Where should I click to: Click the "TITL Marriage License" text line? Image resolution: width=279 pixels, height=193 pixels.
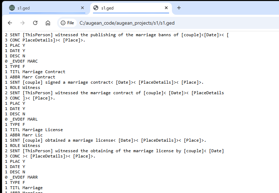tap(34, 130)
